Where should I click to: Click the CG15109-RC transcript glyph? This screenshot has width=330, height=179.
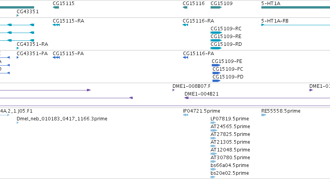[x=216, y=33]
